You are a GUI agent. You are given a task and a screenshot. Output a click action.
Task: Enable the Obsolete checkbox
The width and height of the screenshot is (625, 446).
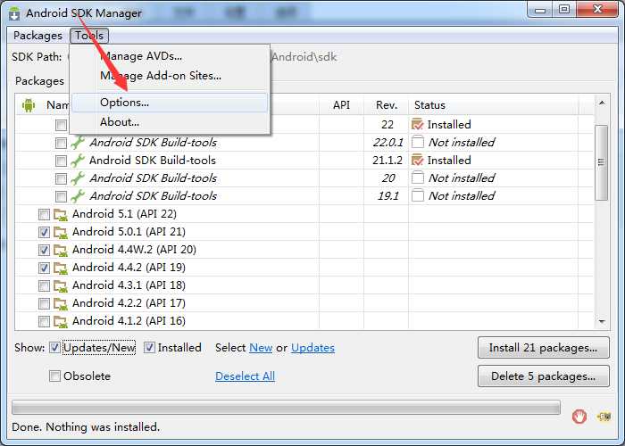[x=54, y=376]
